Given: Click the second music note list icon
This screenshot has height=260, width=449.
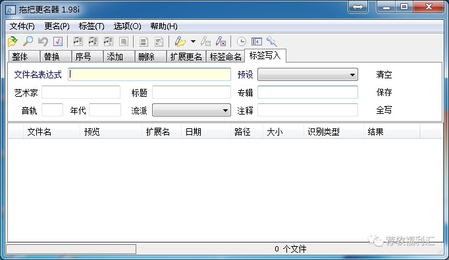Looking at the screenshot, I should [93, 41].
